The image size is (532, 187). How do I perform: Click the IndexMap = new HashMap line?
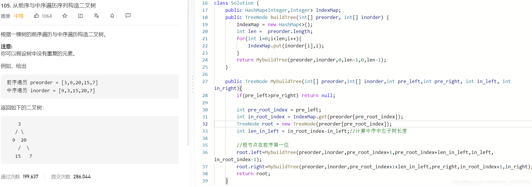click(x=274, y=24)
